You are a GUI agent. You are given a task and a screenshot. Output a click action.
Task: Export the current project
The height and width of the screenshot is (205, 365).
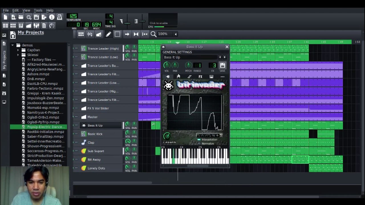pos(44,17)
